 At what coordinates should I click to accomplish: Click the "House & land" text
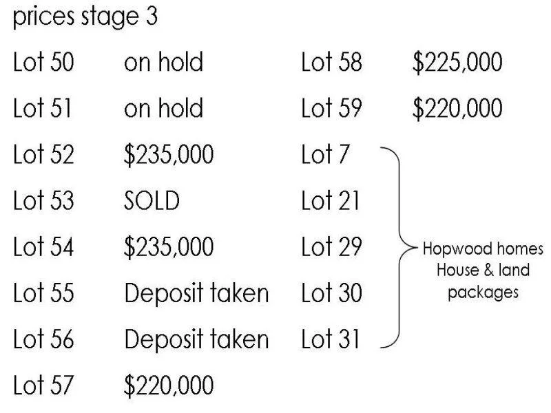pyautogui.click(x=483, y=270)
